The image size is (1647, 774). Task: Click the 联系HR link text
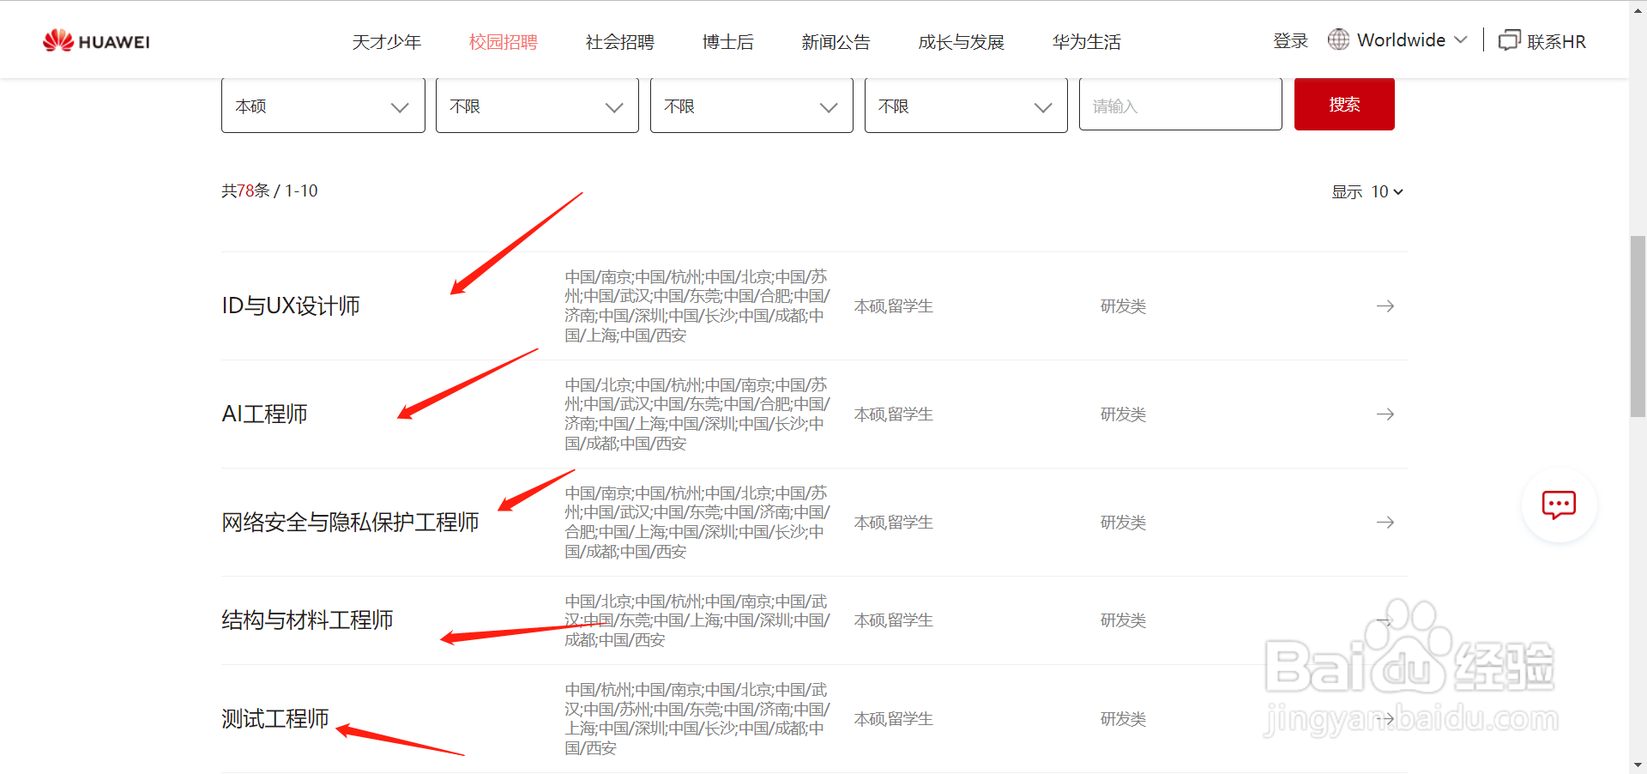[1557, 41]
